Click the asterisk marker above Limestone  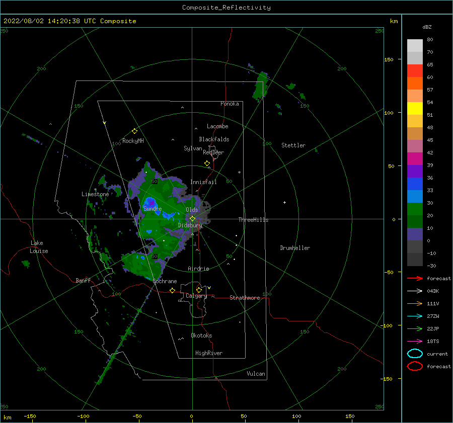(x=95, y=190)
